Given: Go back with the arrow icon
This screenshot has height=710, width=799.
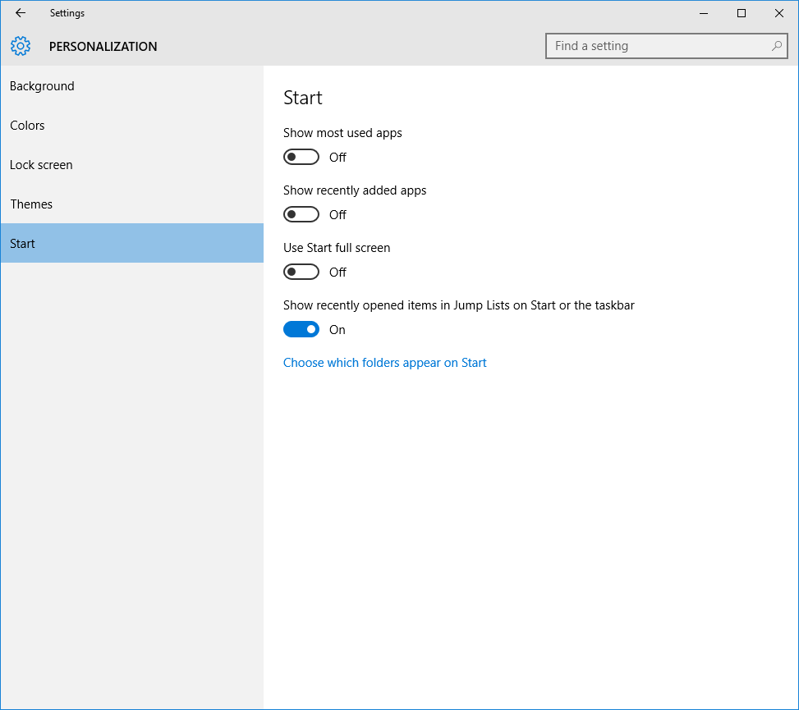Looking at the screenshot, I should (x=21, y=13).
